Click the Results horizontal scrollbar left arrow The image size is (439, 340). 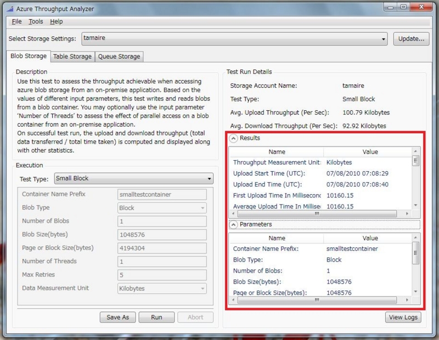coord(233,214)
